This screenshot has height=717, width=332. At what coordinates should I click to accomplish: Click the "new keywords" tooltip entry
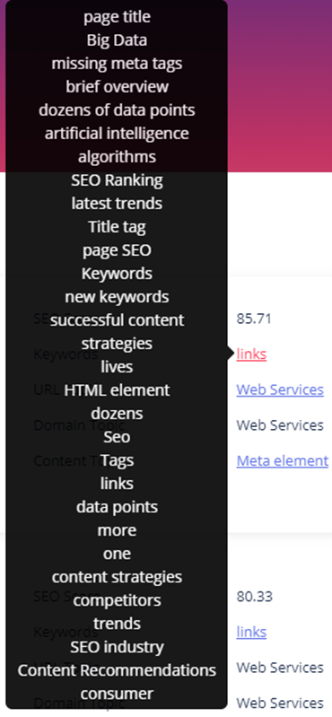(117, 297)
